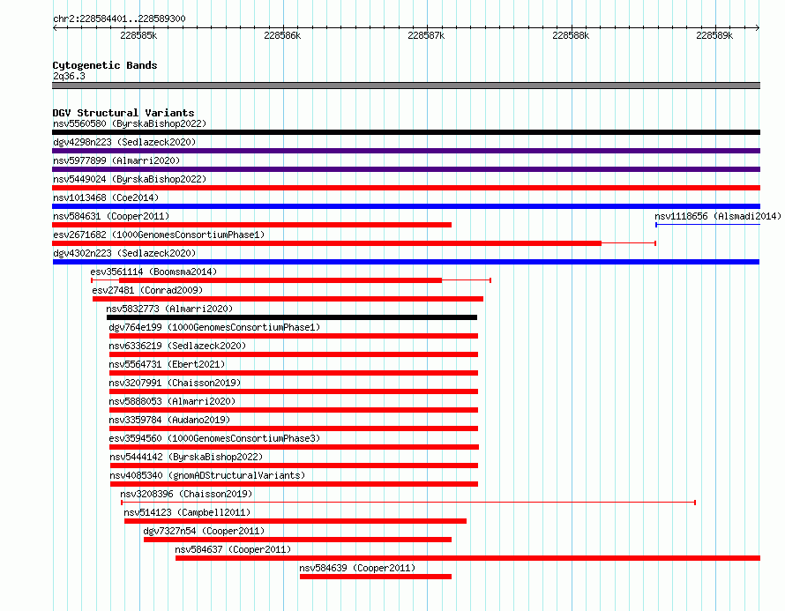
Task: Open variant nsv514123 (Campbell2011)
Action: 187,512
